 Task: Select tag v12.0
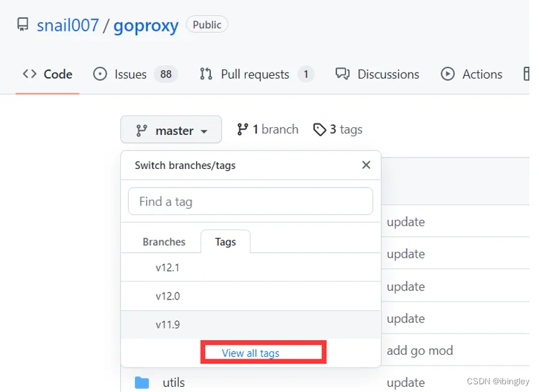(251, 296)
